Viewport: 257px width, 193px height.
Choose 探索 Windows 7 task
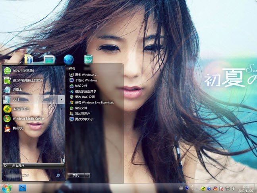[x=83, y=75]
